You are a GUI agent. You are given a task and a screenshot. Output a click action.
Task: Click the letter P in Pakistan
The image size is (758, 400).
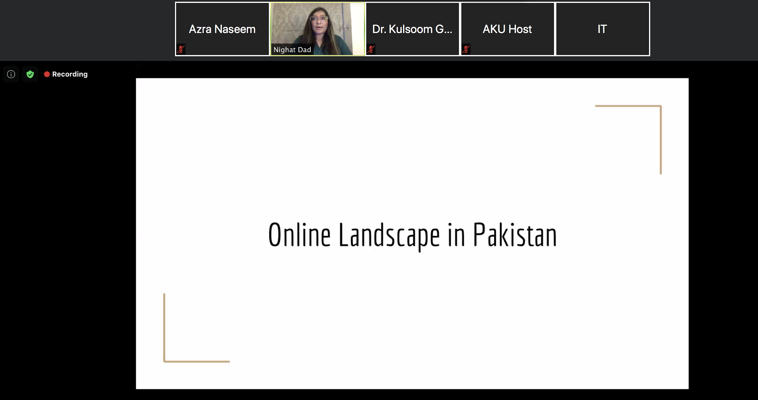click(x=479, y=234)
